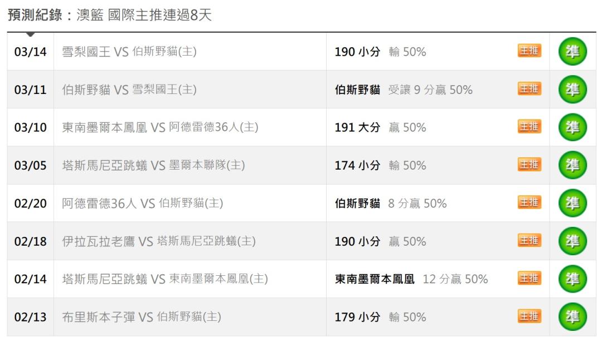The image size is (602, 337).
Task: Open 塔斯馬尼亞跳蟻 VS 墨爾本聯隊 matchup
Action: [x=153, y=165]
